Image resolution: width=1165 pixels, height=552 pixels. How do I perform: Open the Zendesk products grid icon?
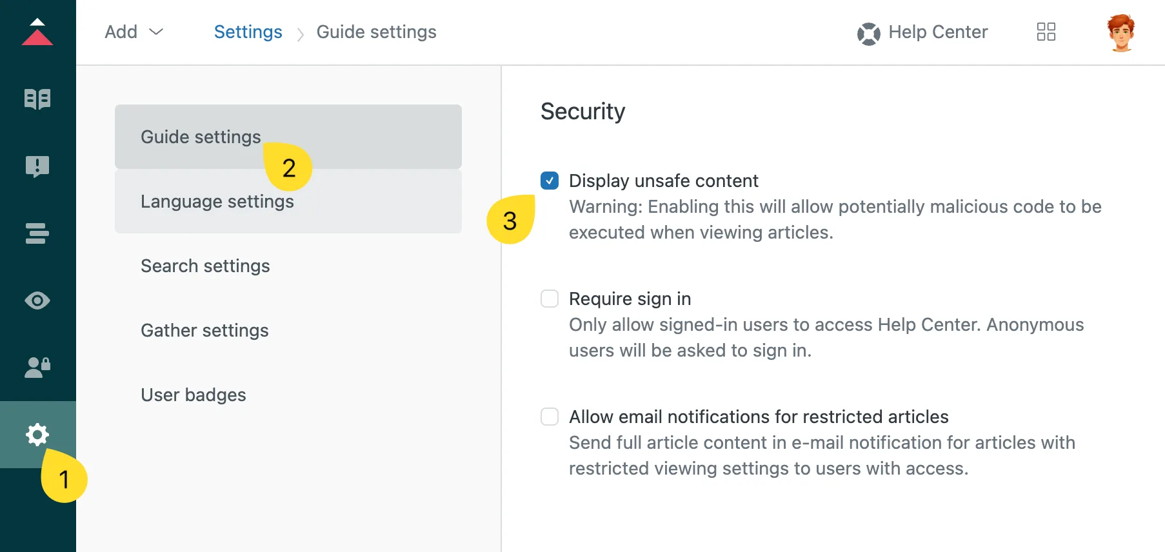[1046, 32]
